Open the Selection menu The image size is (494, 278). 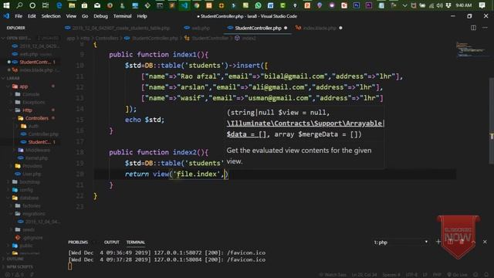[51, 16]
